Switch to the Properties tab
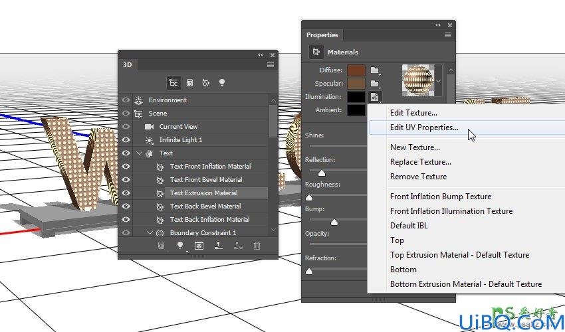The height and width of the screenshot is (332, 565). (322, 35)
